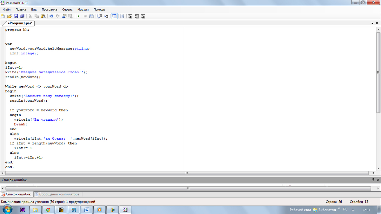Viewport: 381px width, 214px height.
Task: Click the 'readln(newWord);' line
Action: click(23, 77)
